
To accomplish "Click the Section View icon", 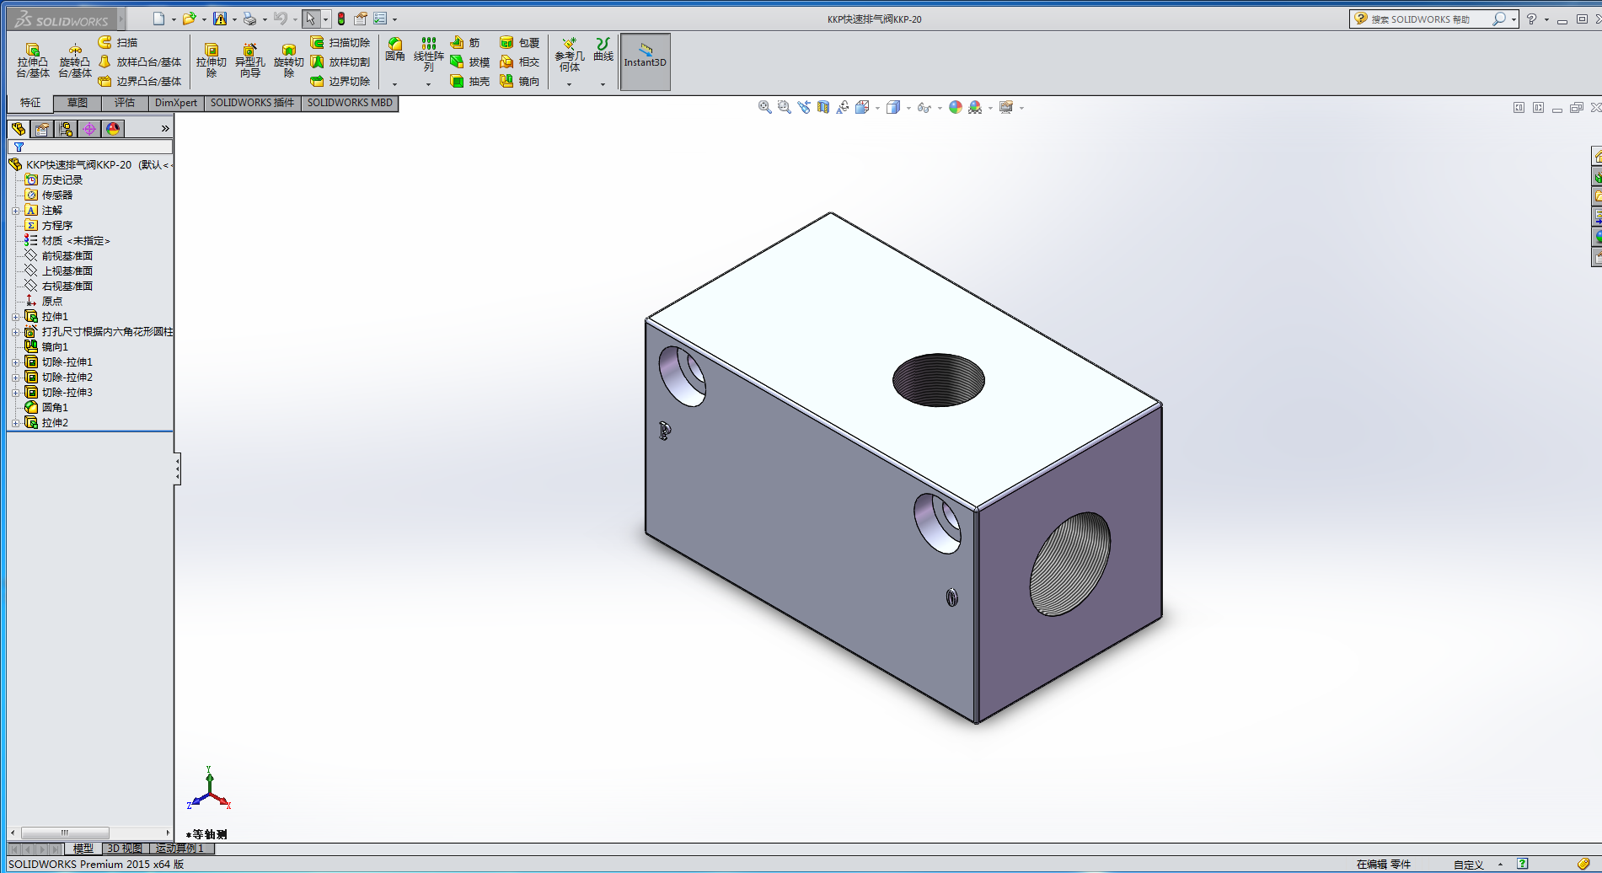I will coord(822,107).
